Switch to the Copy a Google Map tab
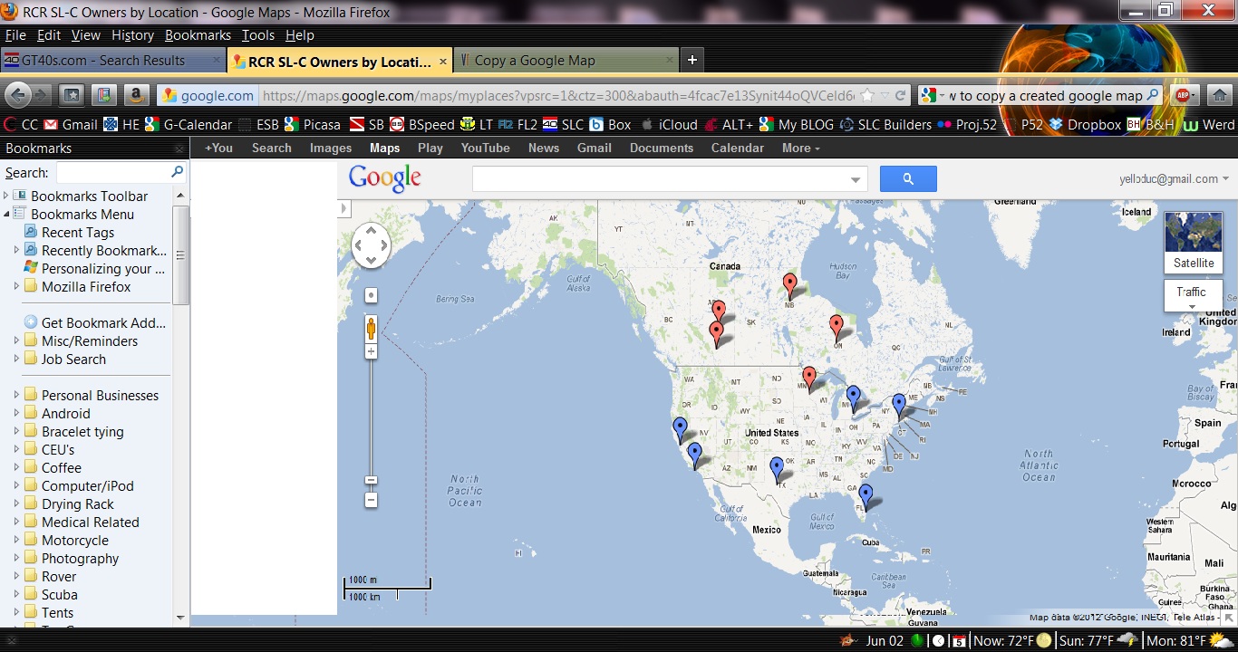Image resolution: width=1238 pixels, height=652 pixels. pos(566,61)
